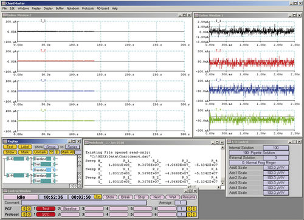Screen dimensions: 304x220
Task: Click second yellow arrow button beside Protocol label
Action: pos(29,214)
